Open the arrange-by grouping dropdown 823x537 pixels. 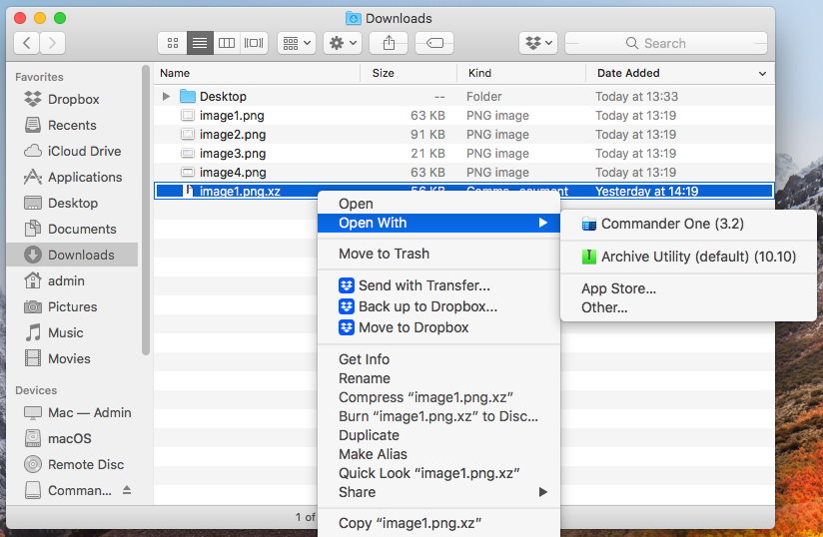[x=297, y=43]
